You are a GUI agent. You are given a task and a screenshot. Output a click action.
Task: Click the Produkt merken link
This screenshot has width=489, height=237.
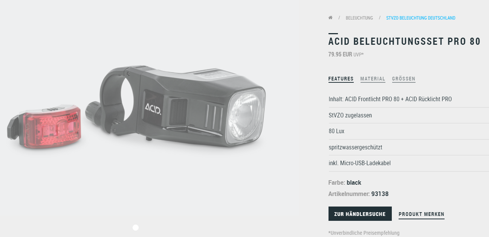422,214
